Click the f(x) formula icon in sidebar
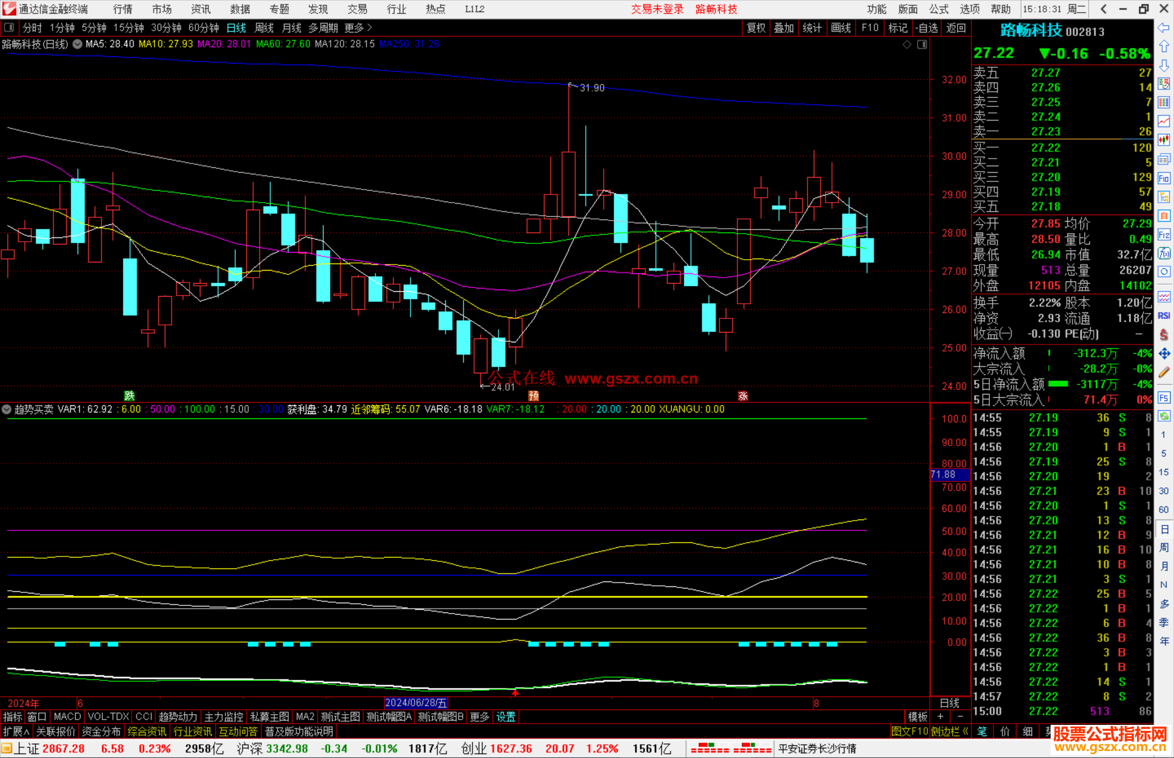This screenshot has height=758, width=1174. (1164, 253)
